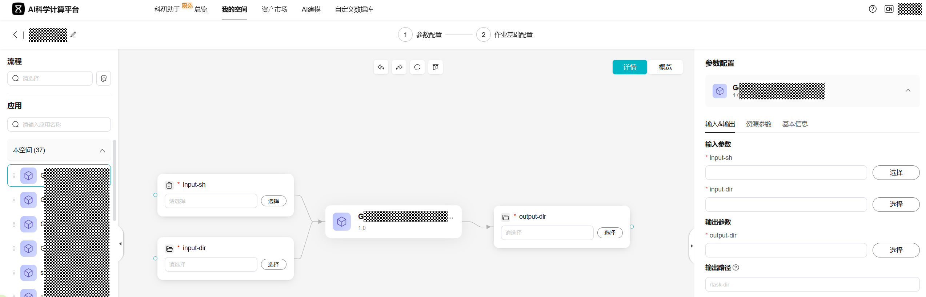Collapse the 本空间 (37) section
This screenshot has height=297, width=926.
click(102, 150)
